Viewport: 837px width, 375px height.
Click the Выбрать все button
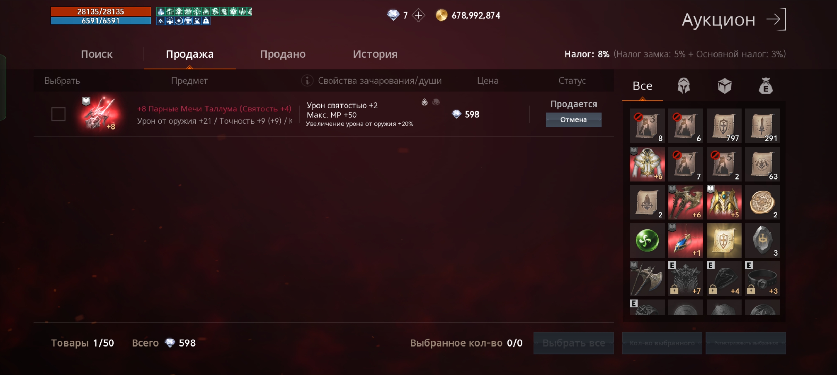point(574,343)
